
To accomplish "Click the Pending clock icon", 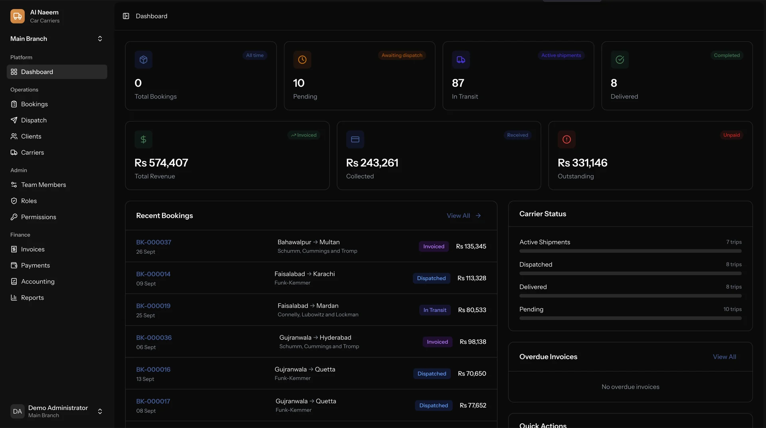I will [x=302, y=59].
